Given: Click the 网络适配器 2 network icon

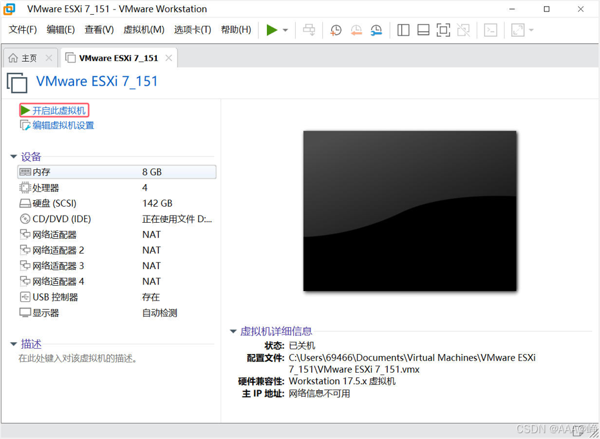Looking at the screenshot, I should click(x=25, y=250).
